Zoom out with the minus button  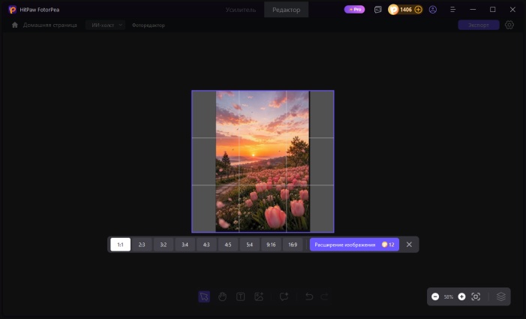[435, 296]
